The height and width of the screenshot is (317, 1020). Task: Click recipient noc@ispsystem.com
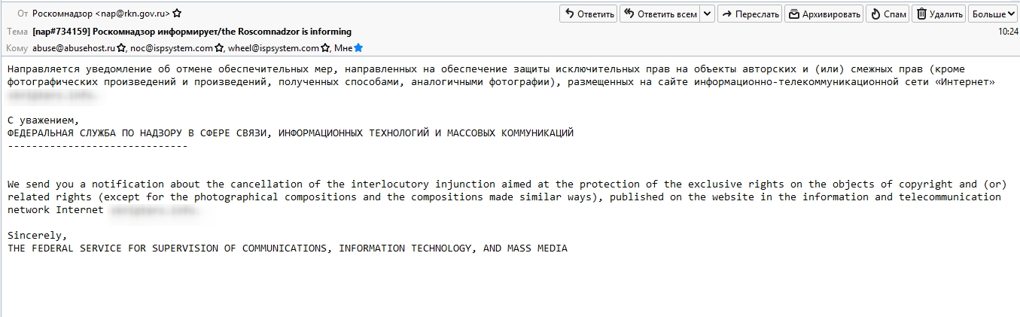click(172, 48)
